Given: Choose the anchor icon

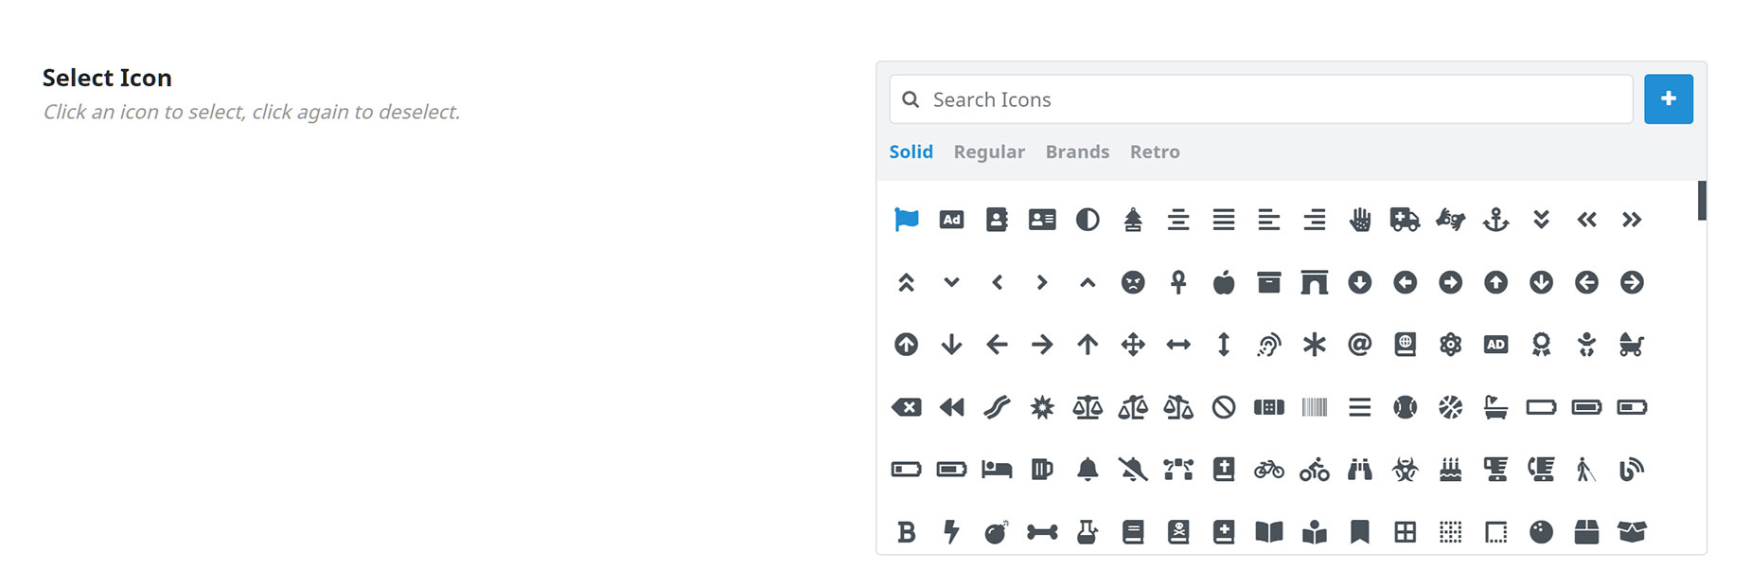Looking at the screenshot, I should pyautogui.click(x=1495, y=220).
